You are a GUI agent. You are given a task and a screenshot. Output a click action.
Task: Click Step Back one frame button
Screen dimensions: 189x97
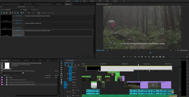(139, 57)
